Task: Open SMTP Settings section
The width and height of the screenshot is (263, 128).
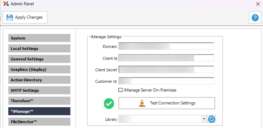Action: (x=39, y=90)
